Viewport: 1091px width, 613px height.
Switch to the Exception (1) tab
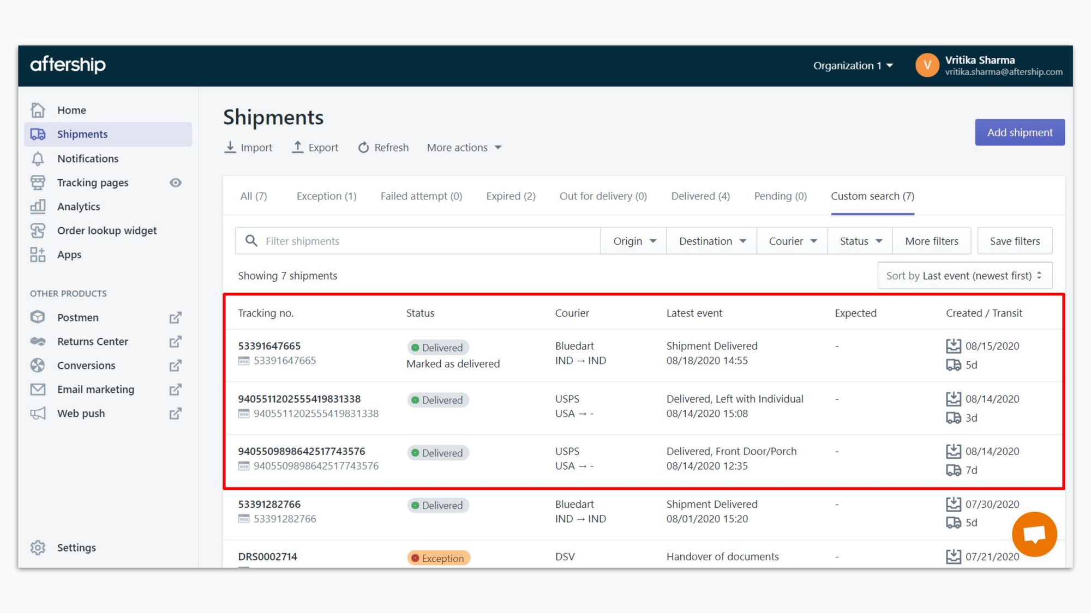[x=326, y=196]
